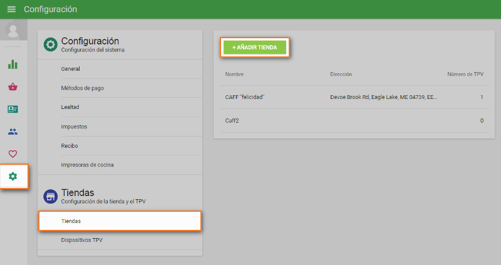The height and width of the screenshot is (265, 501).
Task: Click the user avatar icon
Action: [13, 30]
